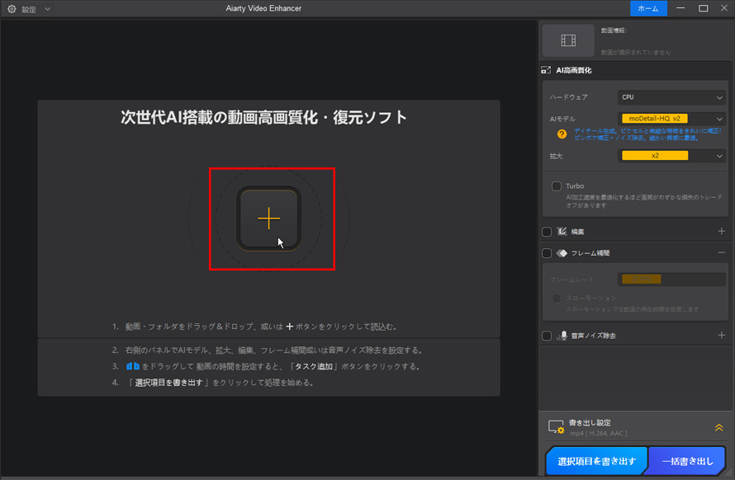Click the フレーム補間 diamond icon
This screenshot has height=480, width=735.
[x=562, y=253]
